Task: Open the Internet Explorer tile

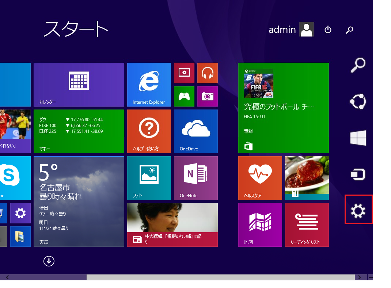Action: (x=149, y=84)
